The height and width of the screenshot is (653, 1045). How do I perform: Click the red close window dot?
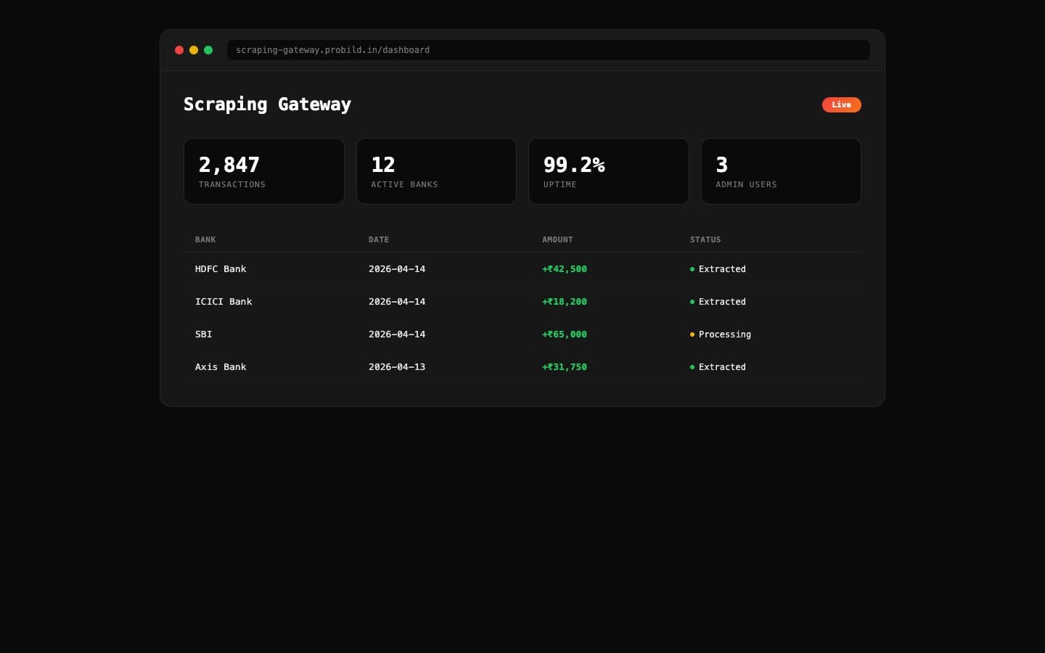(x=179, y=50)
